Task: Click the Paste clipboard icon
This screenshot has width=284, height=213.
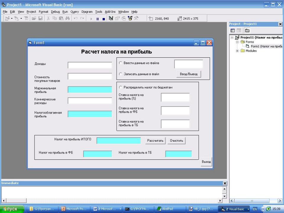Action: (x=61, y=18)
